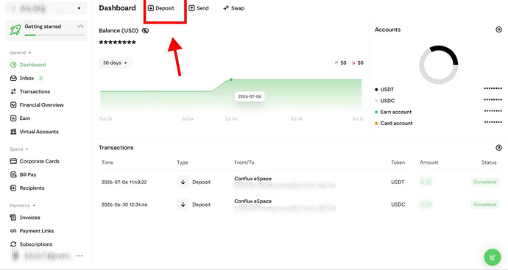The image size is (508, 270).
Task: Click the Swap icon in header
Action: click(226, 8)
